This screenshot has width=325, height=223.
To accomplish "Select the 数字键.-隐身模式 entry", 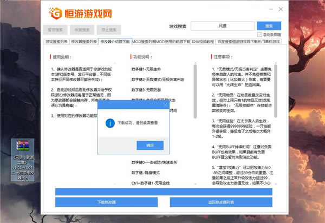I will click(x=145, y=173).
